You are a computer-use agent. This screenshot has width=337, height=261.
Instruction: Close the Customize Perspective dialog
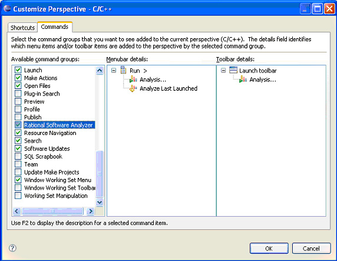pyautogui.click(x=329, y=9)
